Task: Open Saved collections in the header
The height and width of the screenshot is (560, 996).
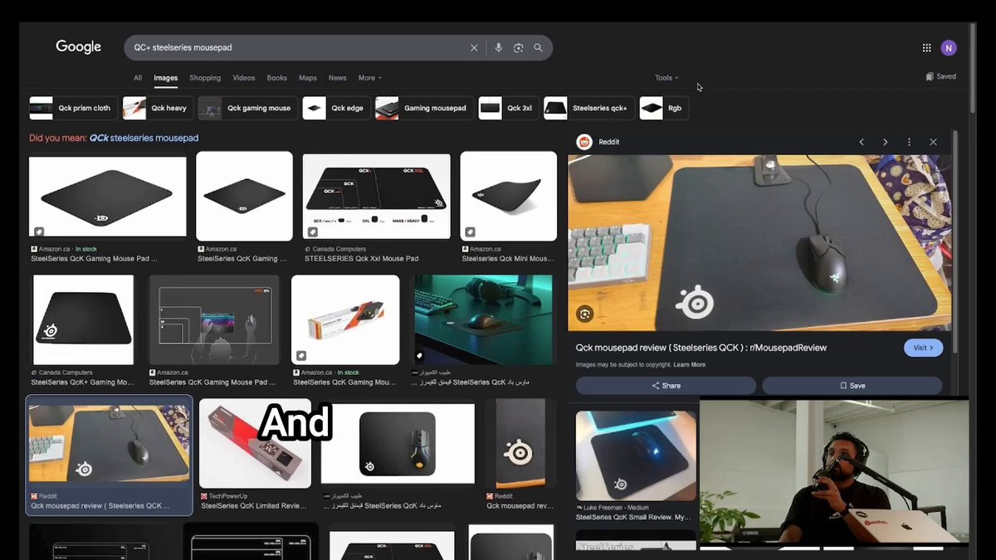Action: (x=941, y=76)
